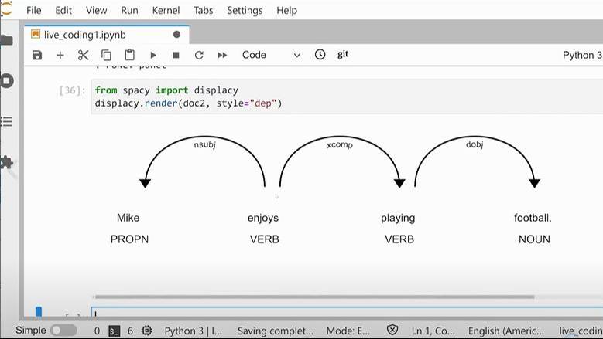
Task: Copy the selected cell
Action: point(107,56)
